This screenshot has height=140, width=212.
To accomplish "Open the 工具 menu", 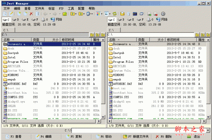I will 71,8.
